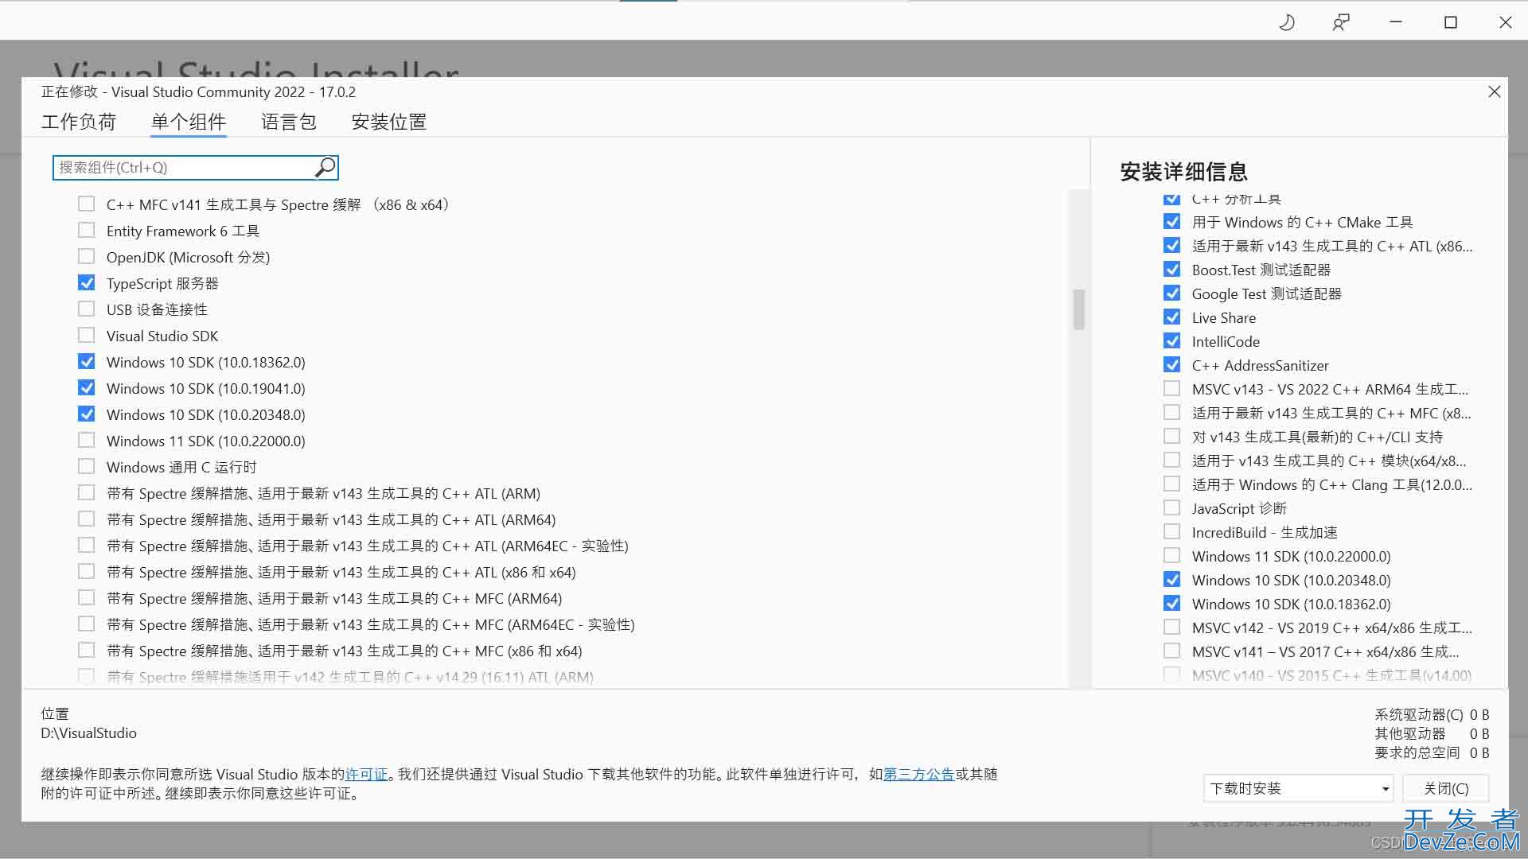This screenshot has width=1528, height=859.
Task: Uncheck C++ AddressSanitizer option
Action: point(1171,365)
